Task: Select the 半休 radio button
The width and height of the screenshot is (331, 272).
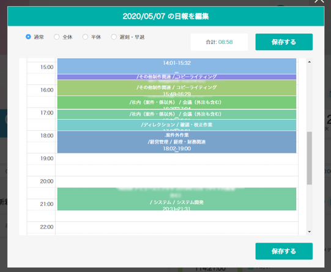Action: pyautogui.click(x=85, y=37)
